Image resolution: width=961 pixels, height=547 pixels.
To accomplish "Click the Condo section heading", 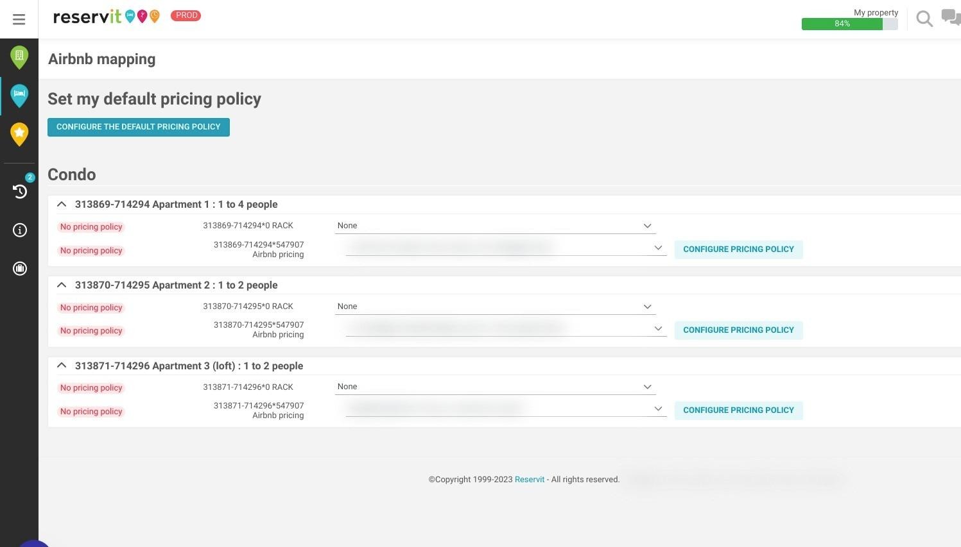I will [x=72, y=174].
